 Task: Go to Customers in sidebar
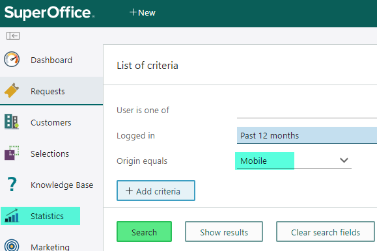tap(51, 122)
